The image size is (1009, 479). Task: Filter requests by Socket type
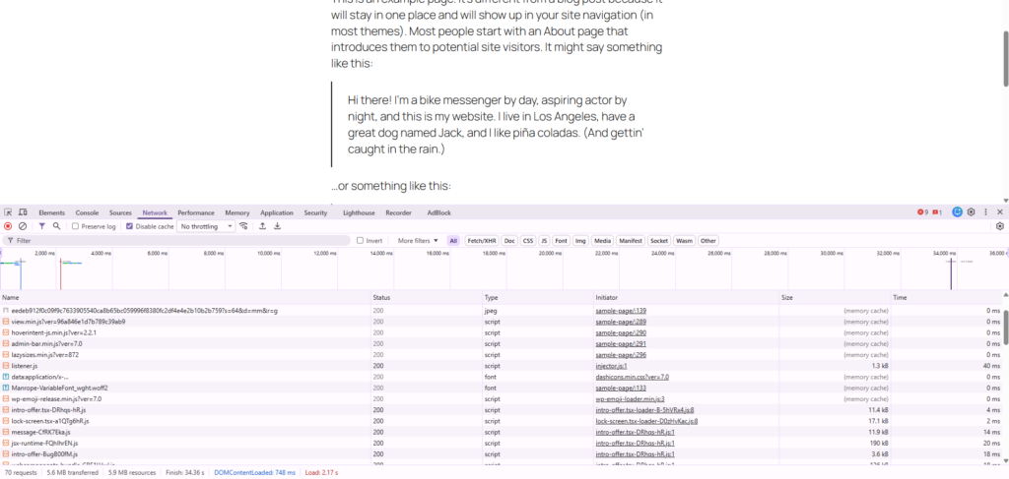(x=659, y=241)
